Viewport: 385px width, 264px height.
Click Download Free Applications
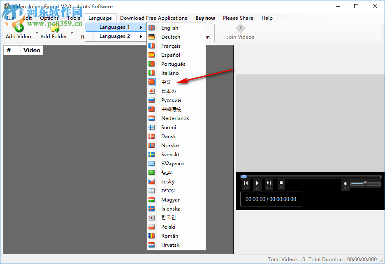[x=153, y=18]
